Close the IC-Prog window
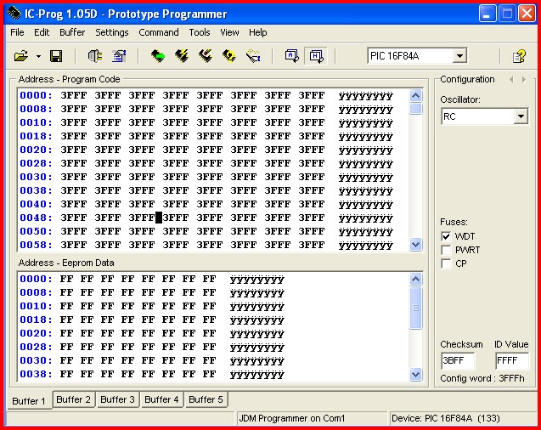The height and width of the screenshot is (430, 541). pos(527,14)
